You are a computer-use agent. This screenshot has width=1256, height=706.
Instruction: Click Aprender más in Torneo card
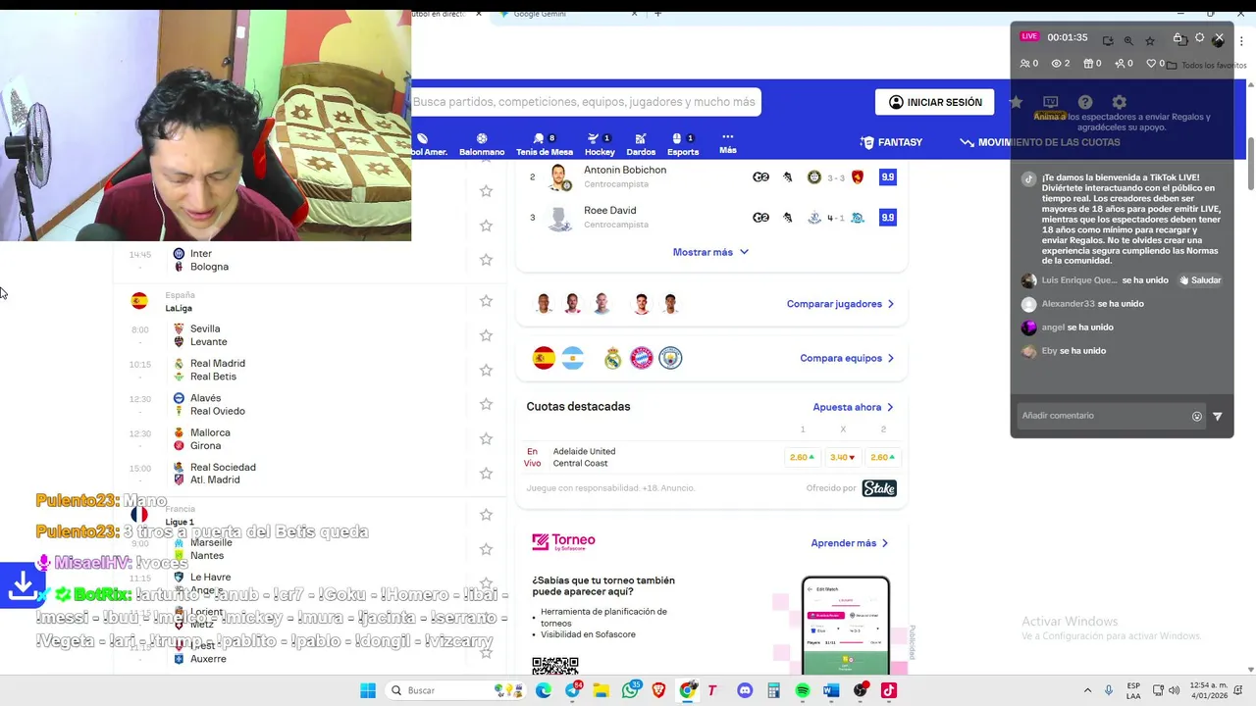(x=850, y=543)
